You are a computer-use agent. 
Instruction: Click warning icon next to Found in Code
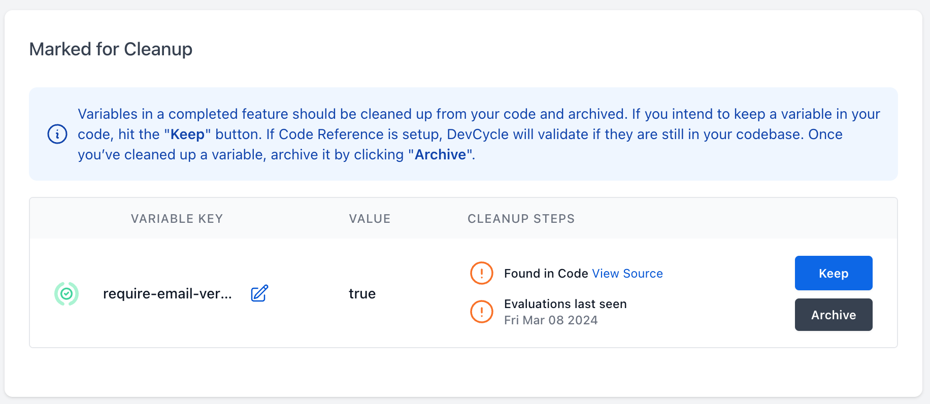coord(481,273)
